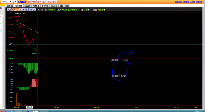Viewport: 205px width, 112px height.
Task: Click the TWA00 symbol input field
Action: [x=5, y=2]
